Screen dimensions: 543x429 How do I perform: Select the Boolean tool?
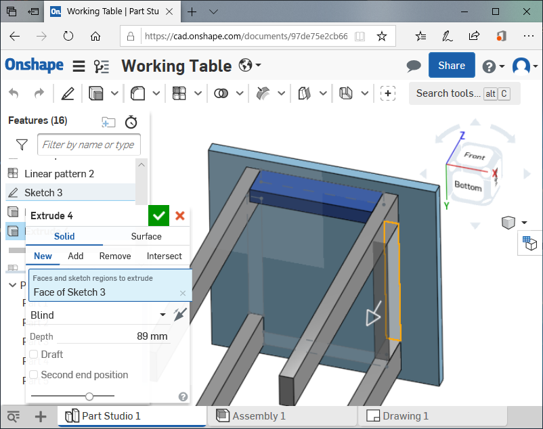221,93
